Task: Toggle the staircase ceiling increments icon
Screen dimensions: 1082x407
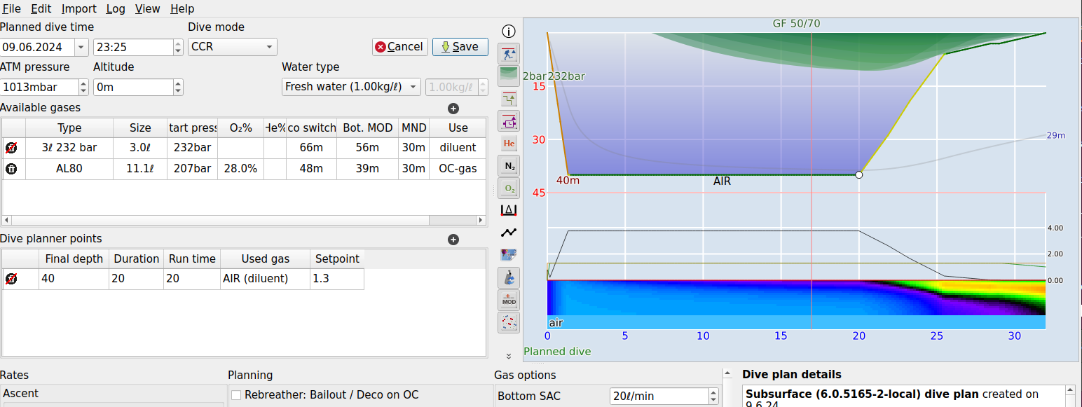Action: (x=509, y=98)
